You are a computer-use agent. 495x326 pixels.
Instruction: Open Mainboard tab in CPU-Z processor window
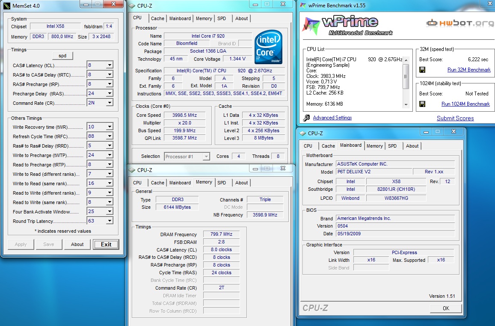tap(180, 19)
